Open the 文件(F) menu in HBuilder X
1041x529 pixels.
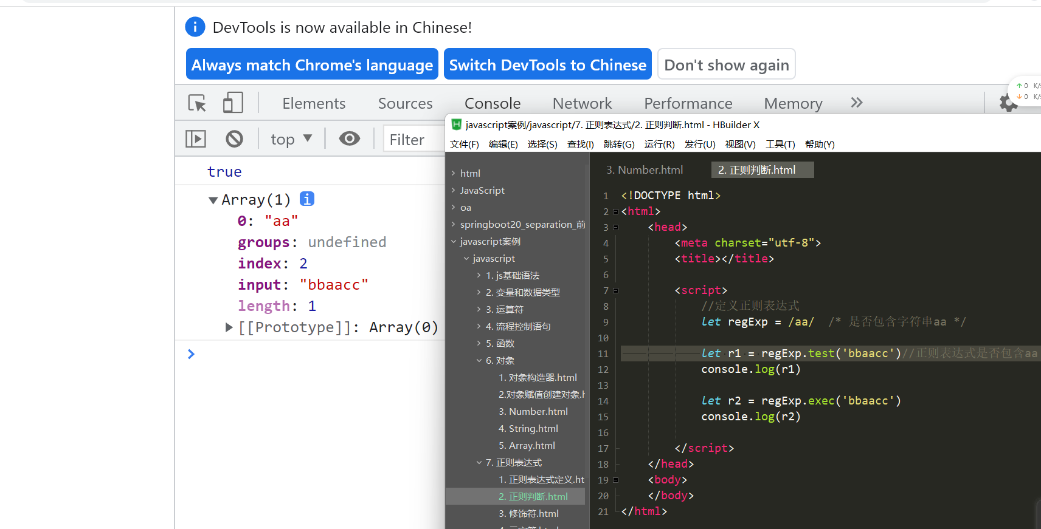[465, 144]
